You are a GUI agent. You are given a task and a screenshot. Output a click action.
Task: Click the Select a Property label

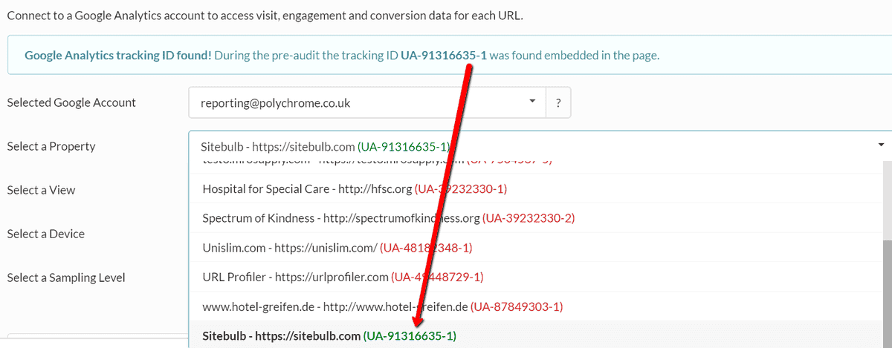tap(51, 146)
